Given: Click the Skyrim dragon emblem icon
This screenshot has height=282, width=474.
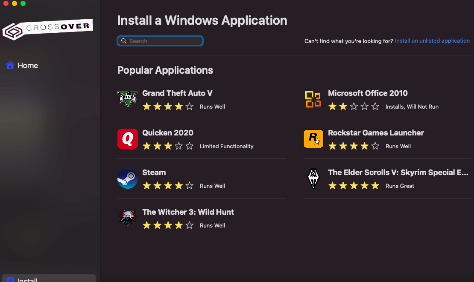Looking at the screenshot, I should (x=313, y=178).
